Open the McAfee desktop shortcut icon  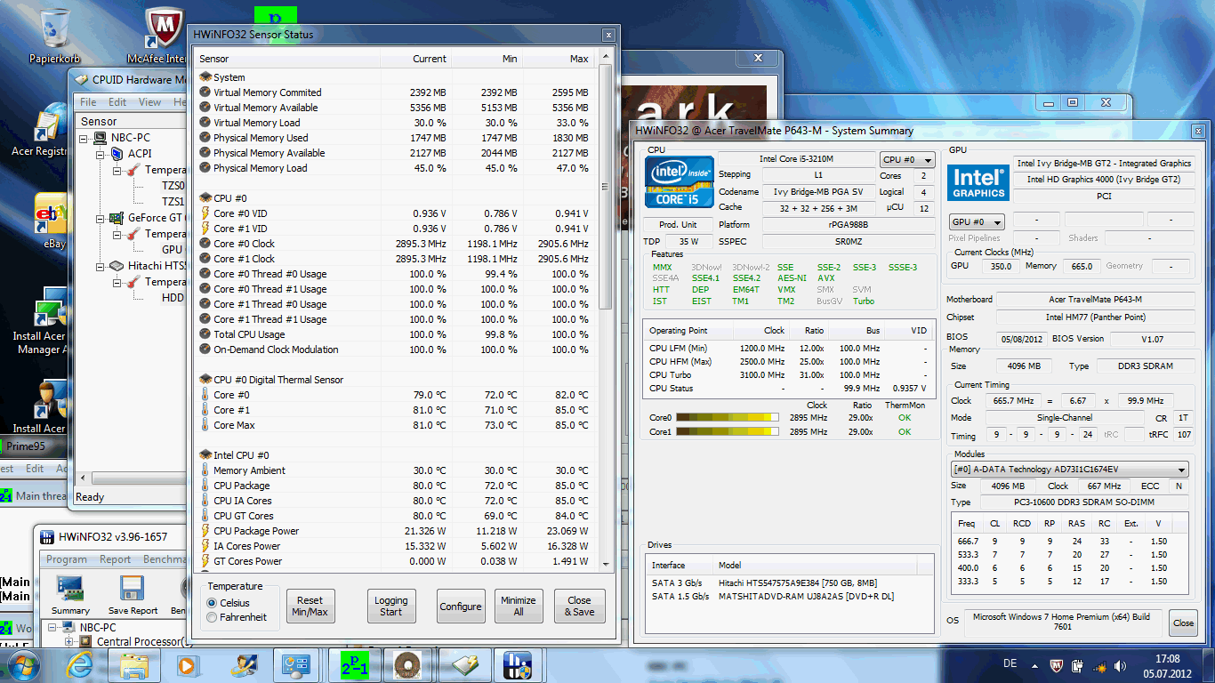click(x=164, y=28)
